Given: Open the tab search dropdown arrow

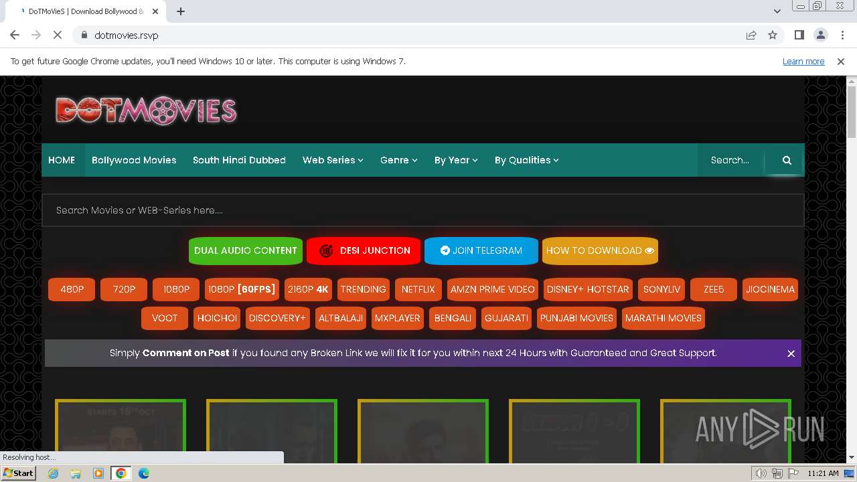Looking at the screenshot, I should [777, 11].
